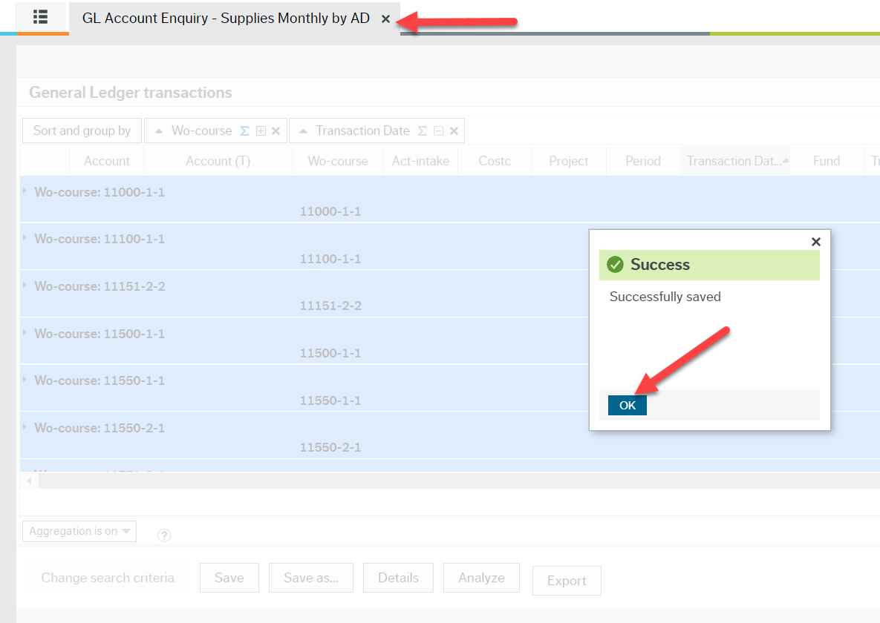Click the plus icon on the Wo-course chip

coord(261,130)
